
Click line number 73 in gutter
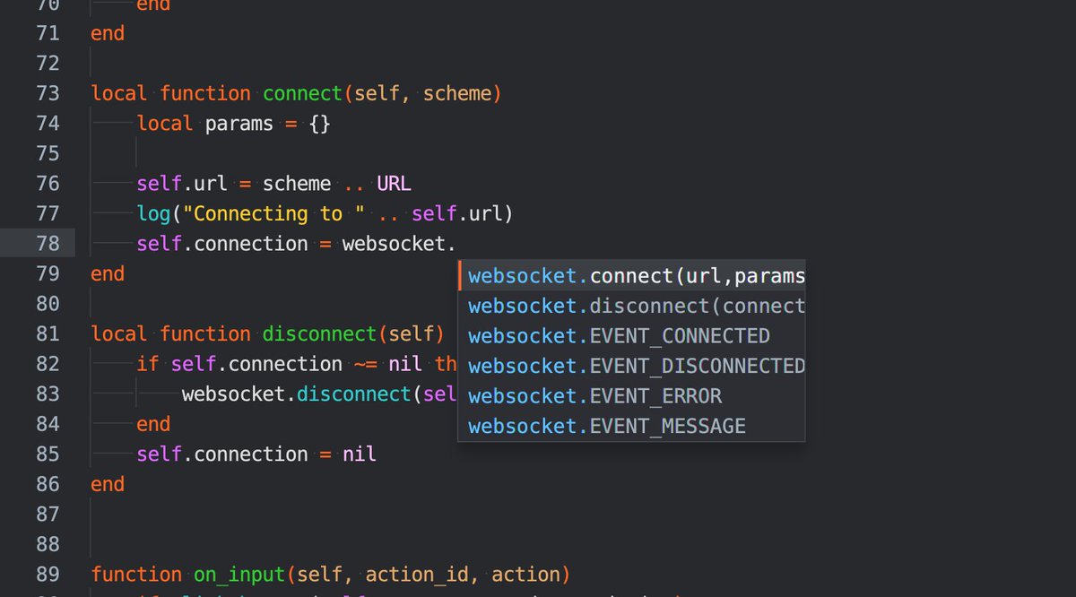48,93
